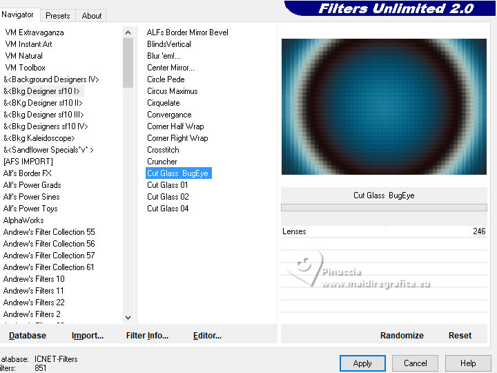The width and height of the screenshot is (497, 373).
Task: Choose Circle Pede filter
Action: point(166,79)
